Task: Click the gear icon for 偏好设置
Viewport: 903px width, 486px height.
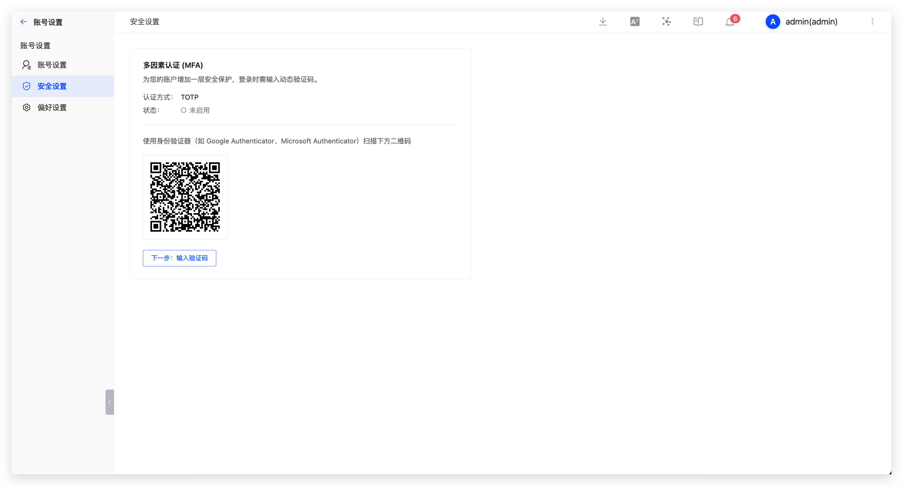Action: click(27, 107)
